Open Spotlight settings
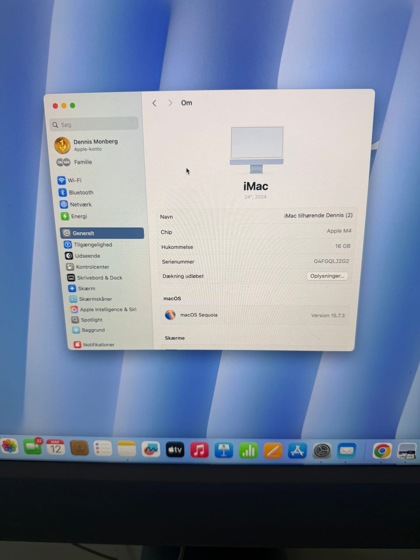This screenshot has height=560, width=420. 87,320
